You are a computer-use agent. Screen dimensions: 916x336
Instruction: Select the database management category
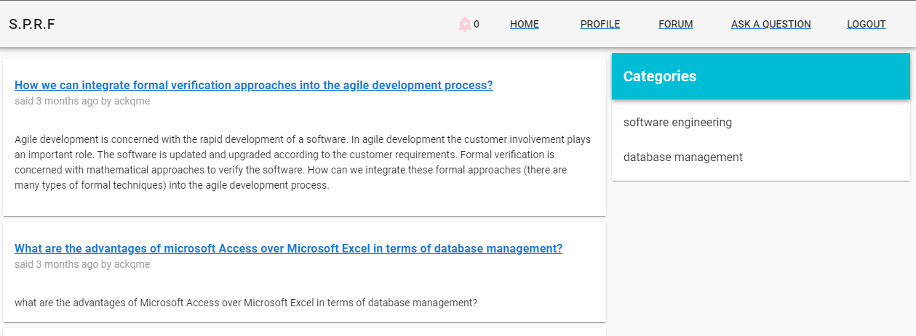682,157
